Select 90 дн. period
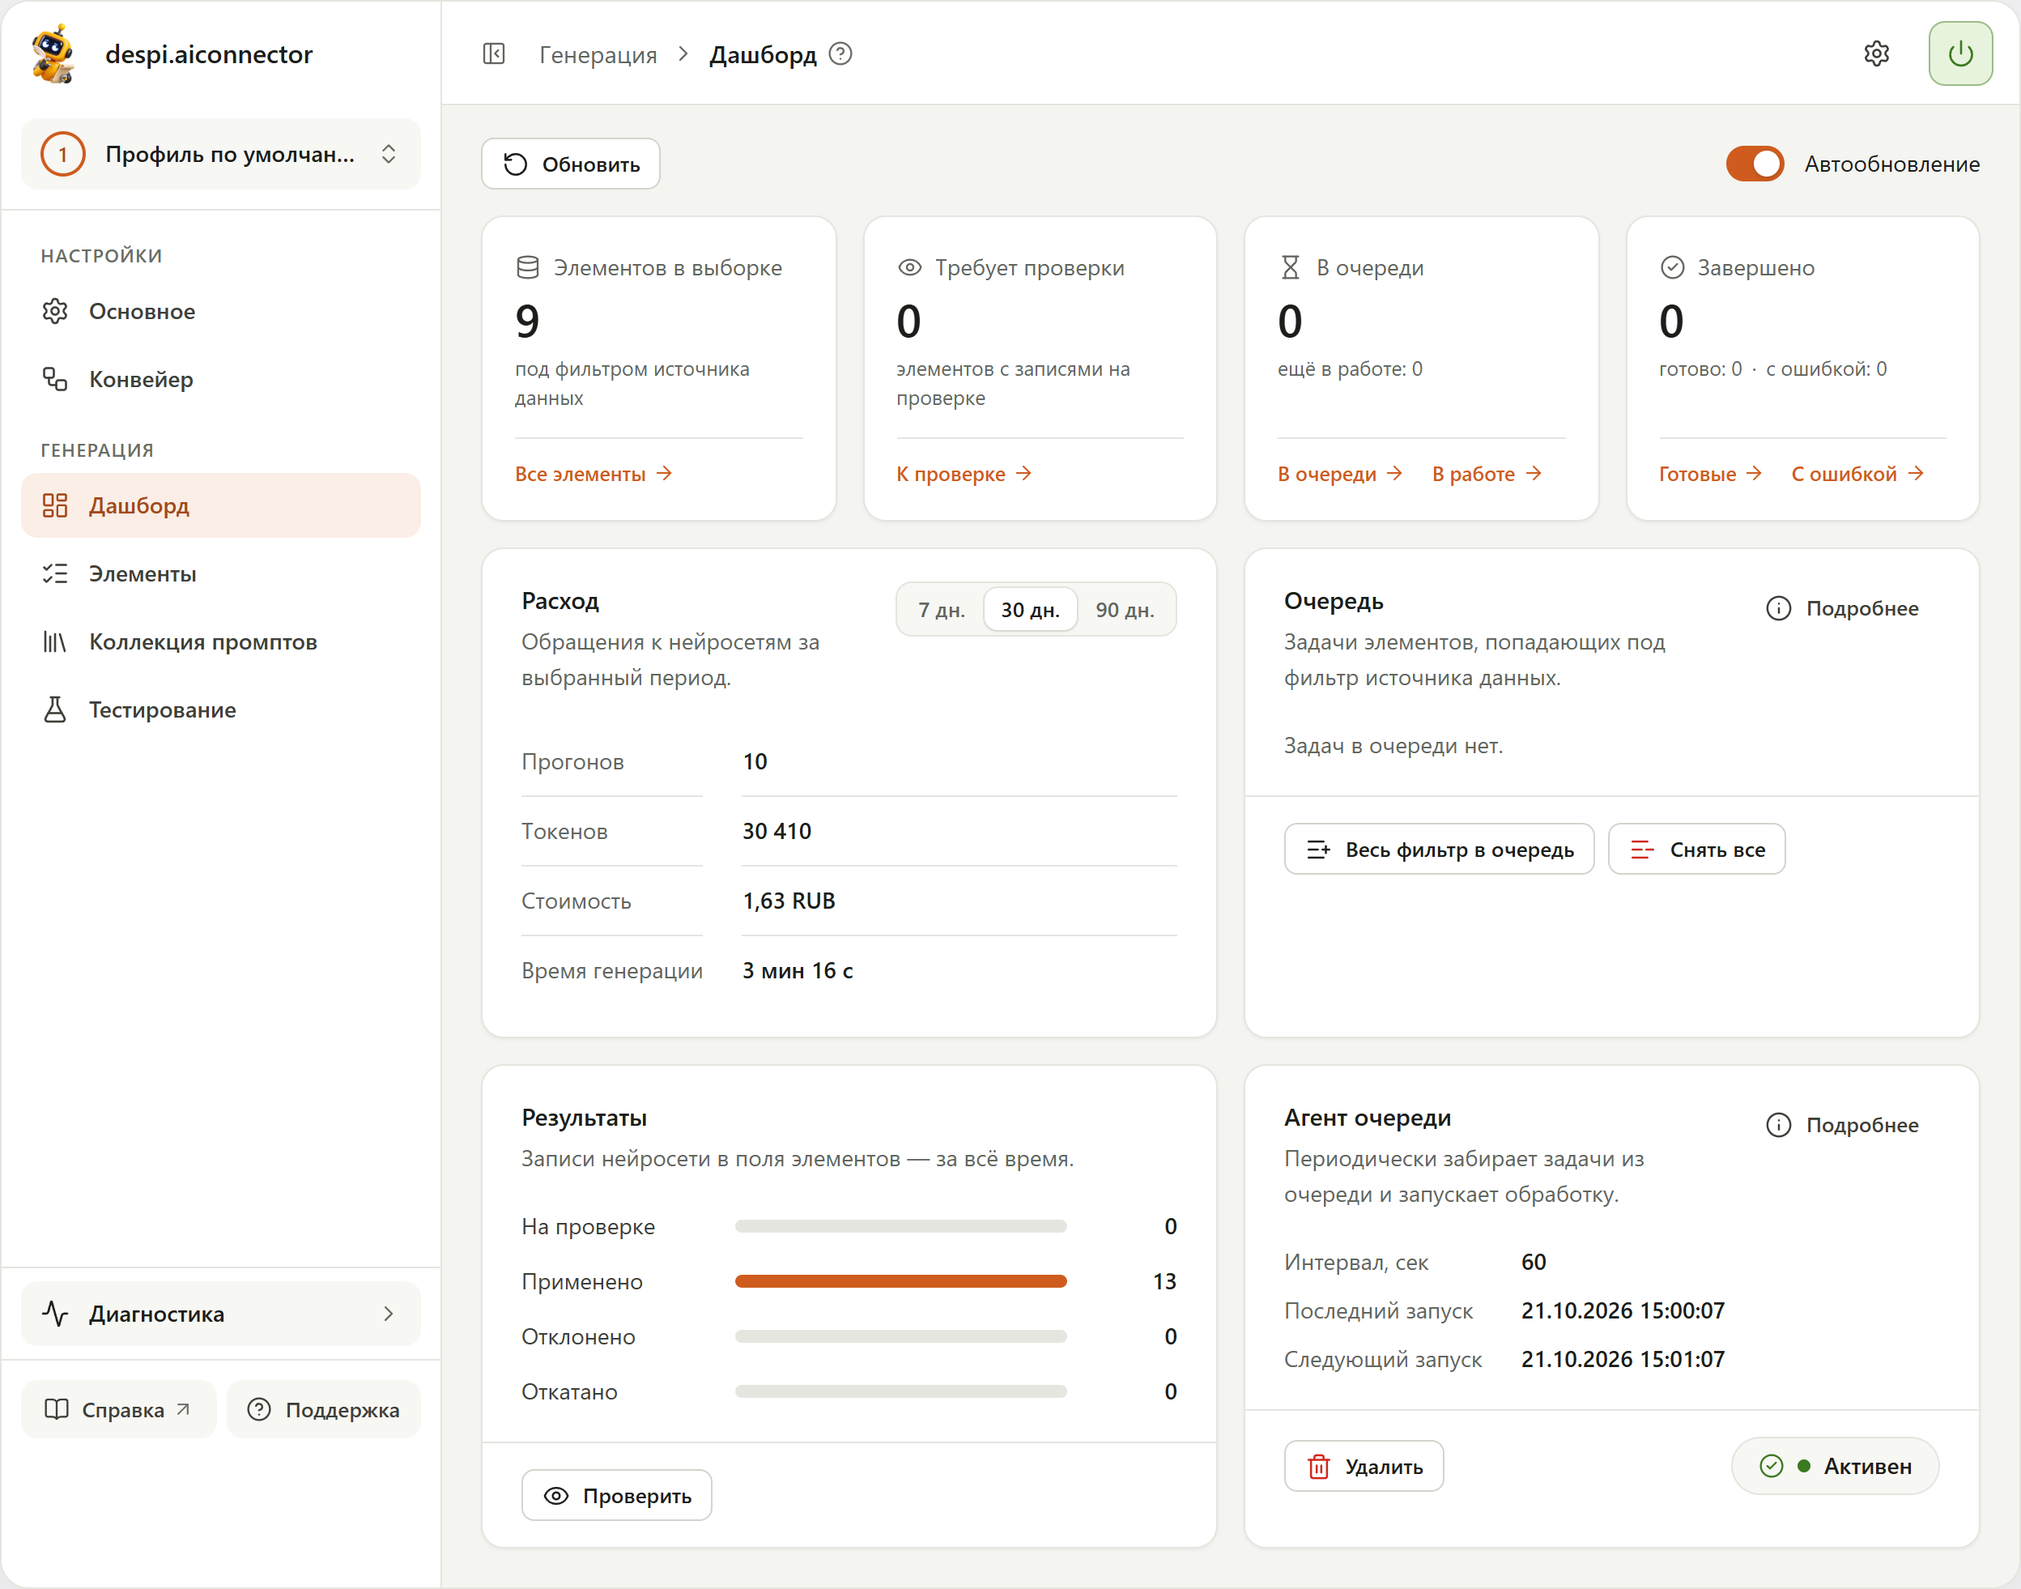Image resolution: width=2021 pixels, height=1589 pixels. pyautogui.click(x=1125, y=611)
